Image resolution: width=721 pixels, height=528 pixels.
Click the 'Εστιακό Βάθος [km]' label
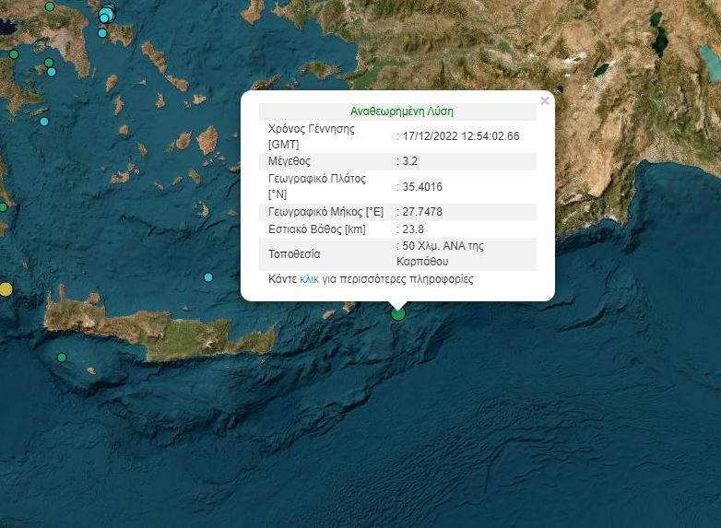click(x=317, y=229)
